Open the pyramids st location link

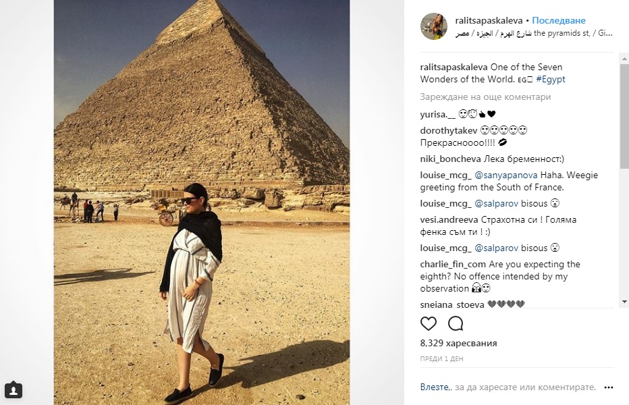click(x=534, y=33)
